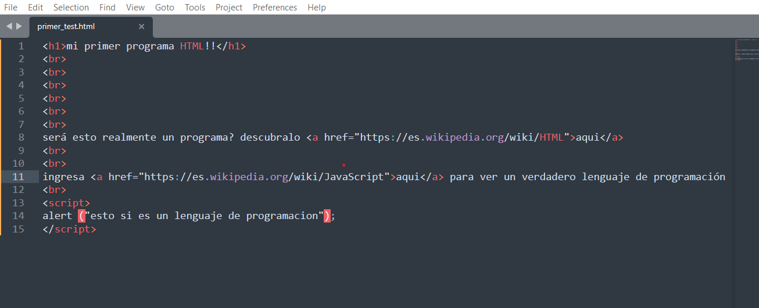Open the Selection menu
This screenshot has width=759, height=308.
pos(71,8)
